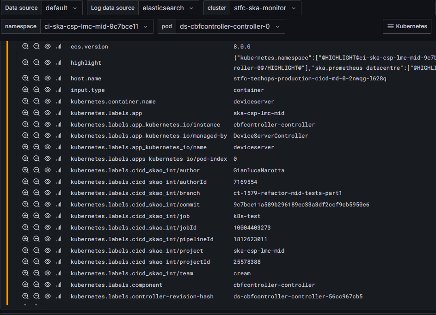Viewport: 436px width, 315px height.
Task: Click branch value ct-1579-refactor-mid-tests-part1
Action: coord(288,193)
